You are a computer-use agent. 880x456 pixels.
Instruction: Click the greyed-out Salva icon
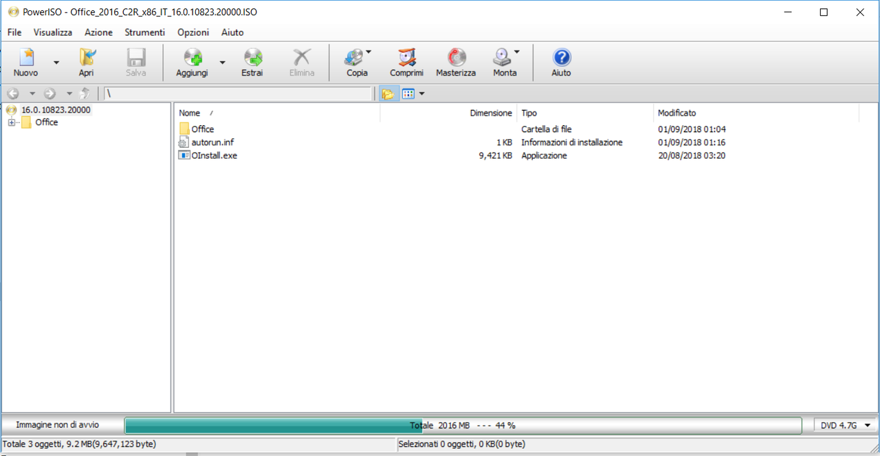[x=136, y=58]
